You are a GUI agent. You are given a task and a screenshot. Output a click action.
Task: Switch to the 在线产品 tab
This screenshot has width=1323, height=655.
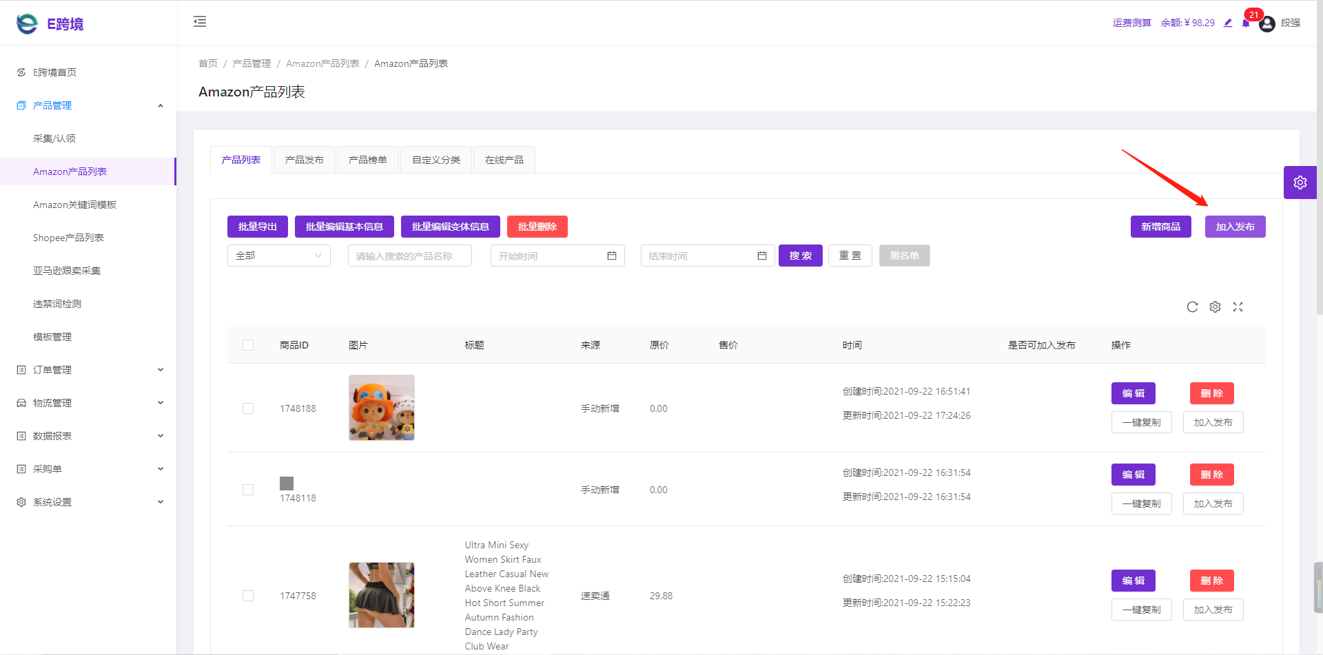tap(504, 160)
